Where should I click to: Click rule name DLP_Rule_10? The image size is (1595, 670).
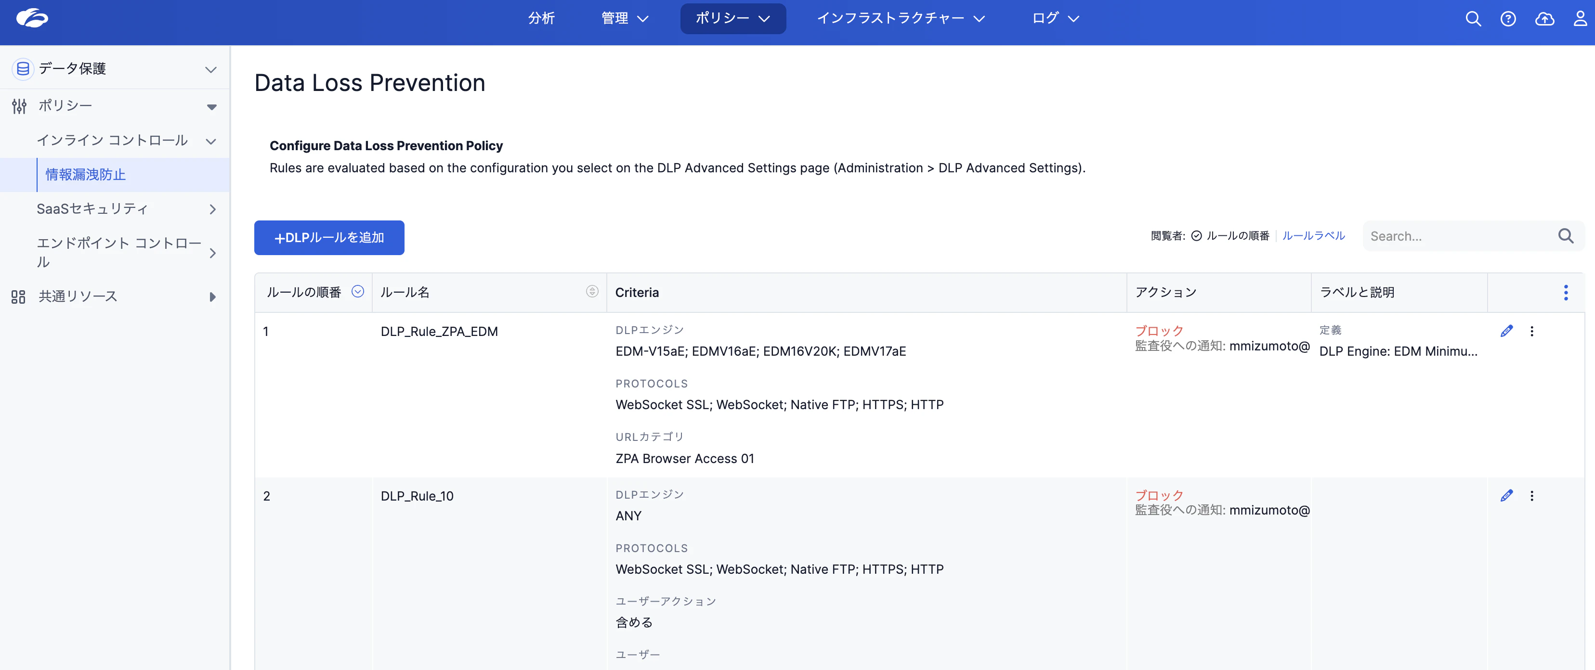pyautogui.click(x=417, y=496)
